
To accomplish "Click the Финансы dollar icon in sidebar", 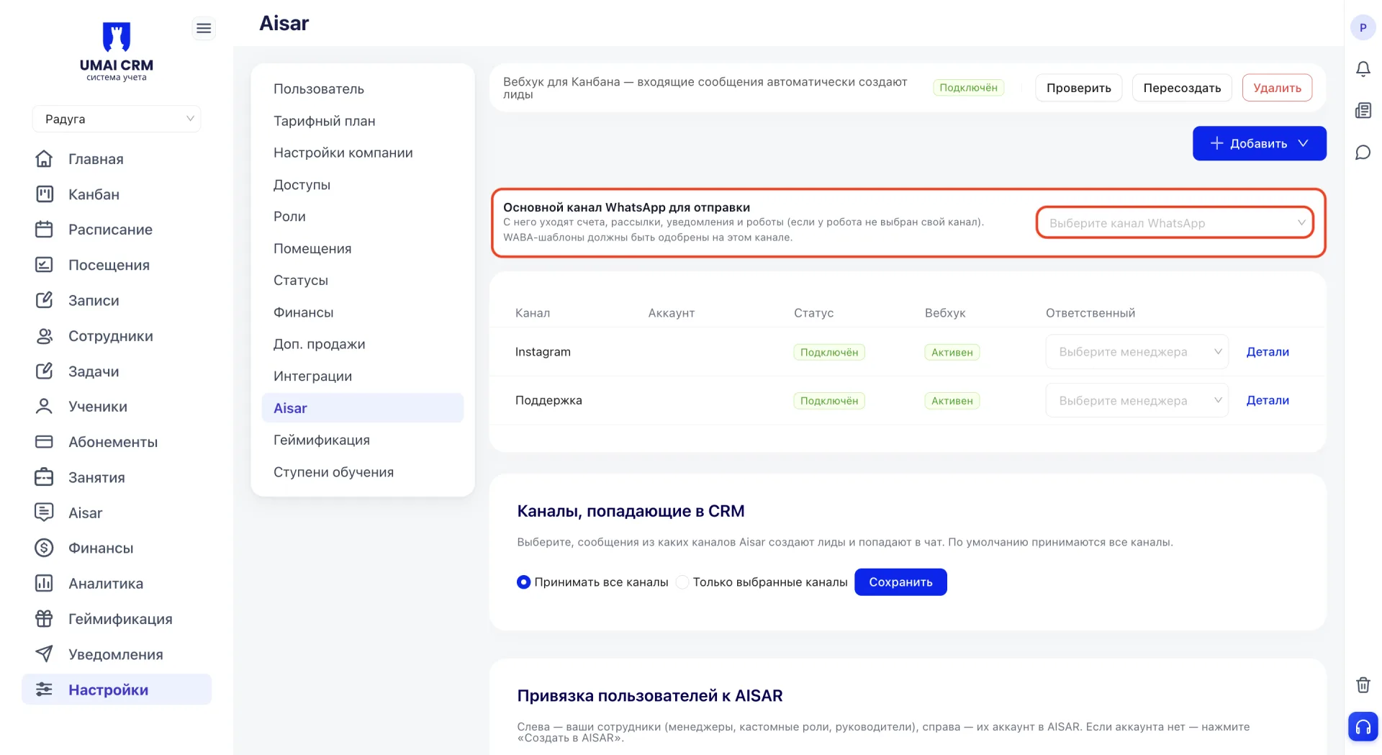I will 44,548.
